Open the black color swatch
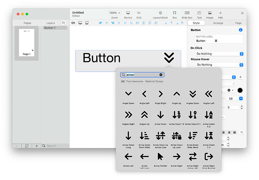The image size is (259, 180). 240,90
